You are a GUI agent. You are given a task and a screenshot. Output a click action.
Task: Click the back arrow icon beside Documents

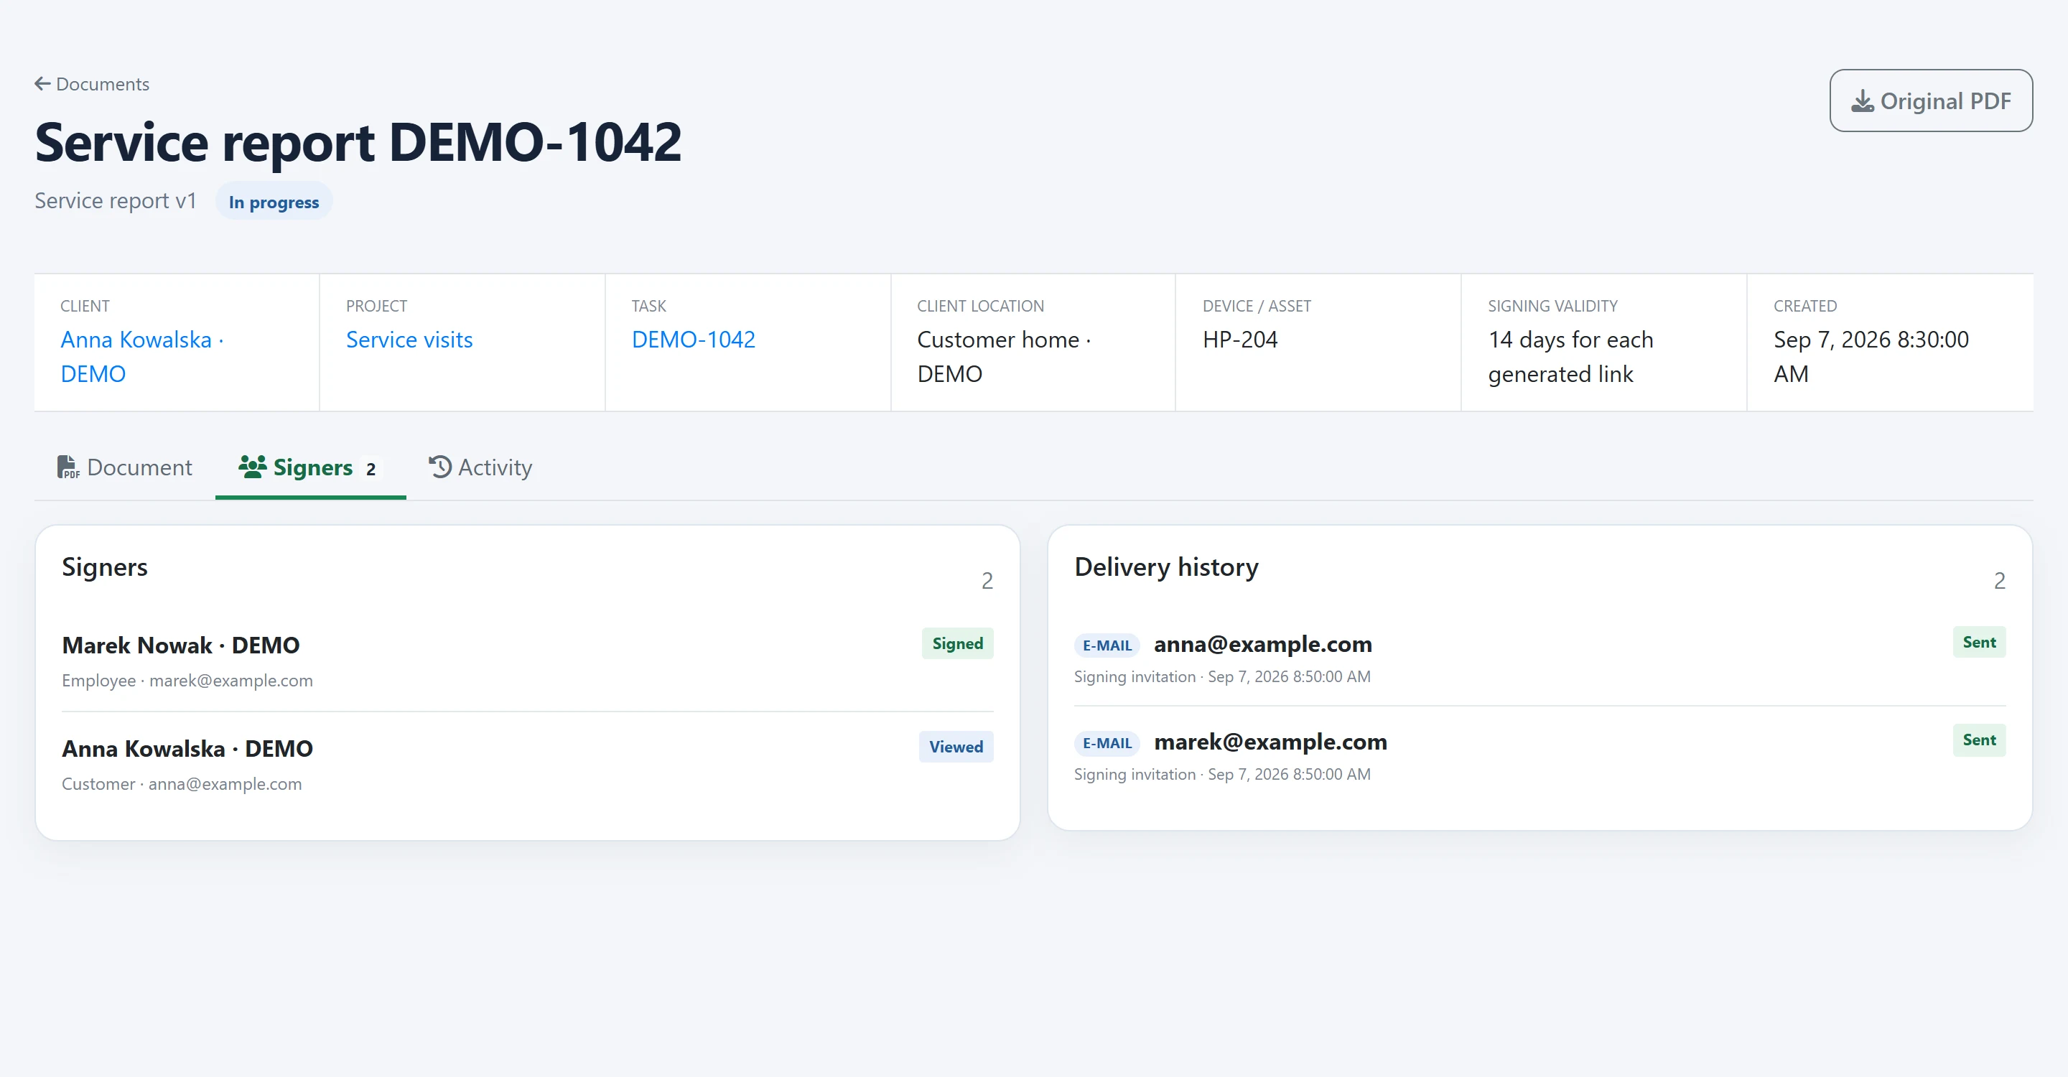coord(42,83)
